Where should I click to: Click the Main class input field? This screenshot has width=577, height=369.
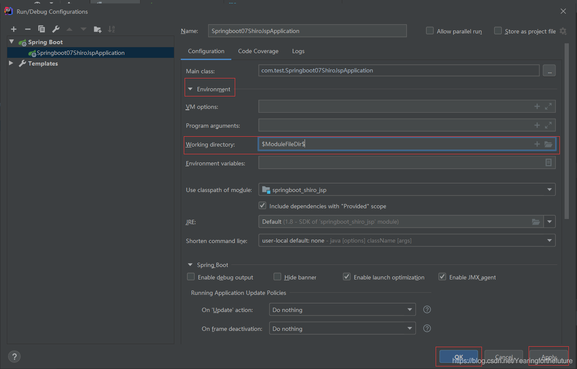click(399, 71)
